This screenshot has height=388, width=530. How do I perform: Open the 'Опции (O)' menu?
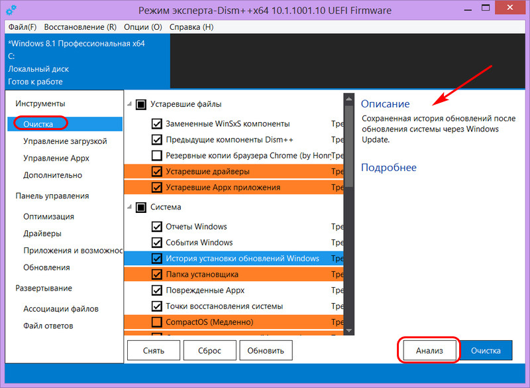[143, 27]
